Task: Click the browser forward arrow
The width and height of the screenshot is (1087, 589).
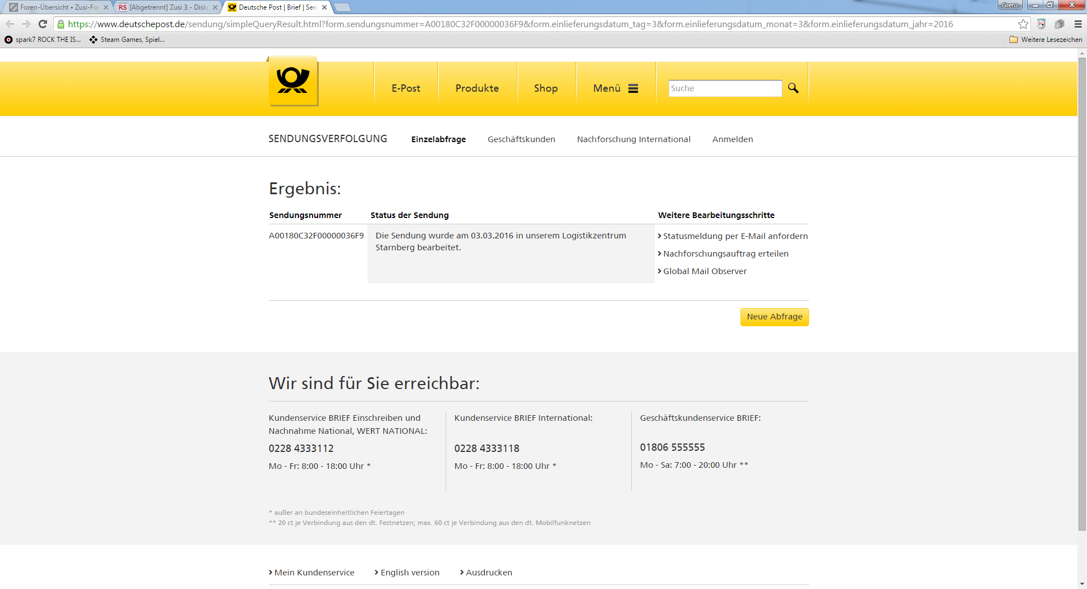Action: point(26,24)
